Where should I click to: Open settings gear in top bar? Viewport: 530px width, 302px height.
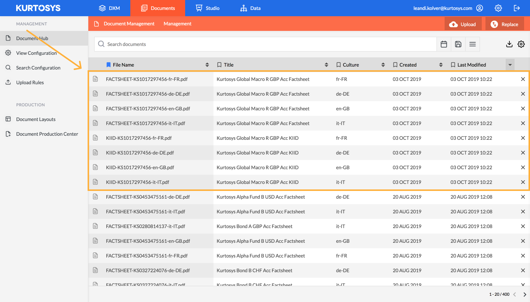point(498,8)
